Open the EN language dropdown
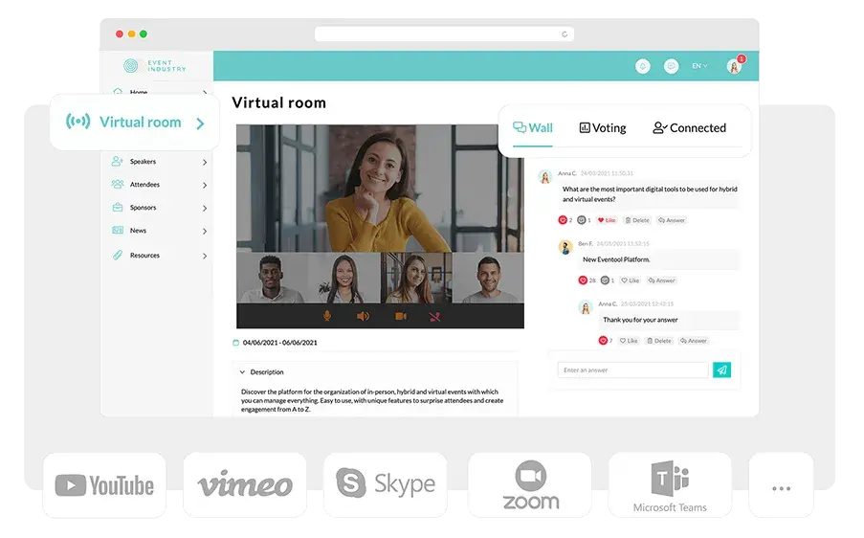 click(699, 66)
